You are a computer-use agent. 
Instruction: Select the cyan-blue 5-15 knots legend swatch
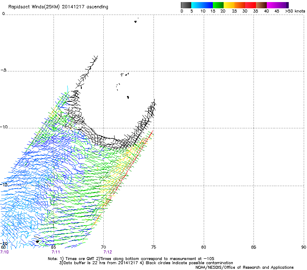tap(202, 5)
